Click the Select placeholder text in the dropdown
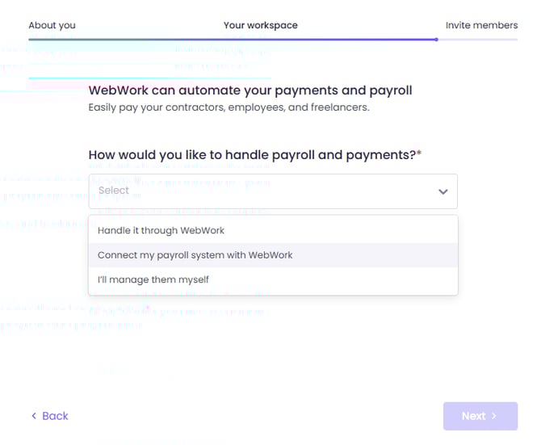Viewport: 541px width, 445px height. [114, 191]
